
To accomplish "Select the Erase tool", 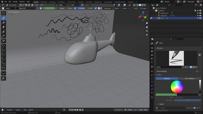I will (3, 27).
